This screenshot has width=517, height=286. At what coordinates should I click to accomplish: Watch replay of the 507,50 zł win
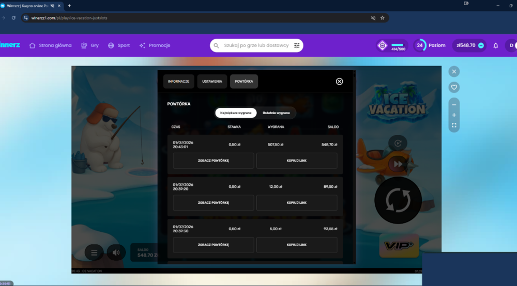click(x=214, y=161)
